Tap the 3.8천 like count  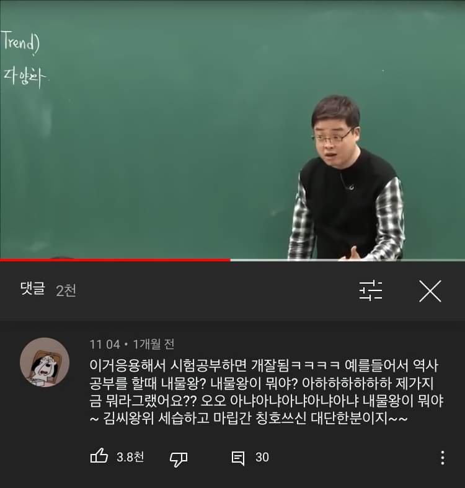tap(130, 457)
